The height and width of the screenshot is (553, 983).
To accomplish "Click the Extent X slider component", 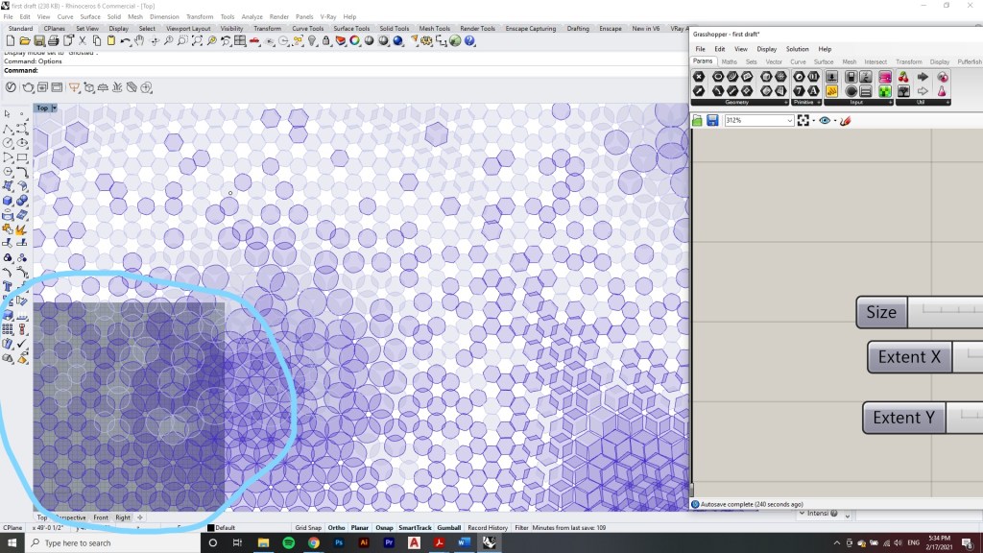I will [909, 357].
